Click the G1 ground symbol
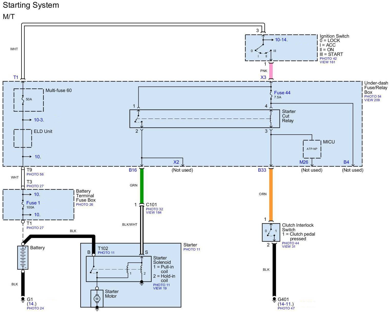Image resolution: width=391 pixels, height=313 pixels. 23,299
